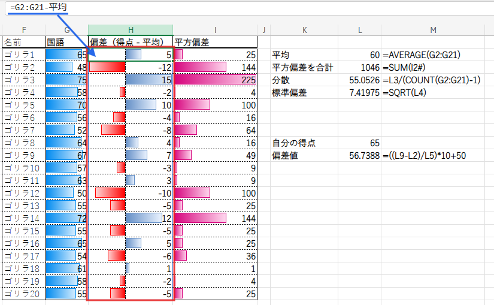Select the ゴリラ17 name cell
The width and height of the screenshot is (494, 305).
coord(24,256)
